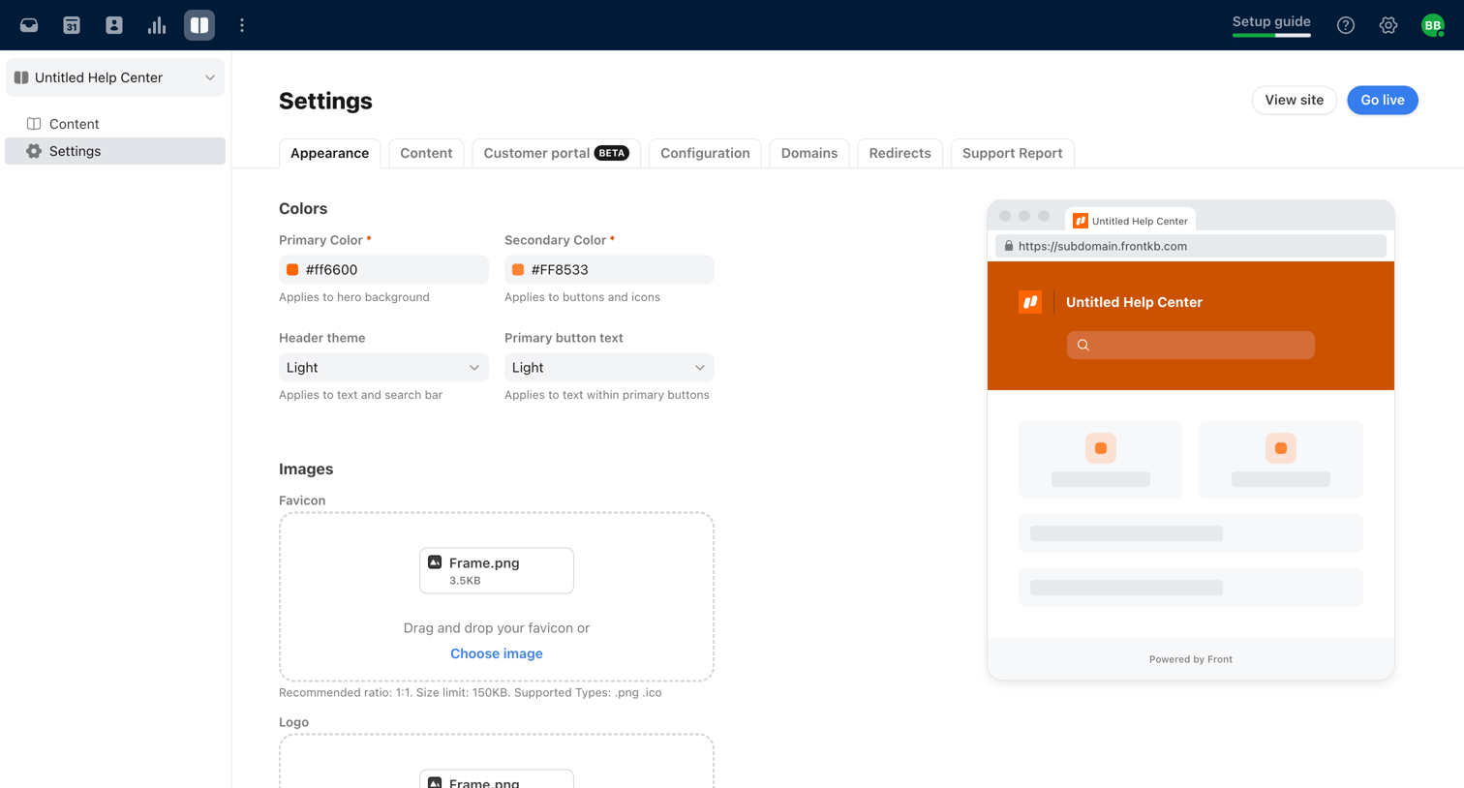Open the help question mark icon
The width and height of the screenshot is (1464, 788).
click(1346, 25)
